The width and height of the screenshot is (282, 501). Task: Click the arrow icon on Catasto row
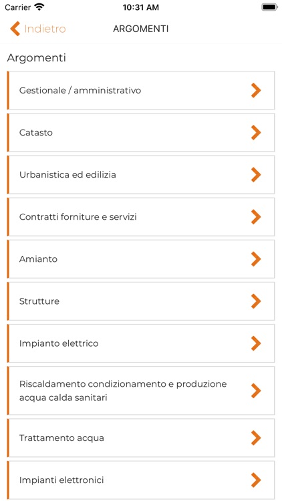tap(256, 133)
